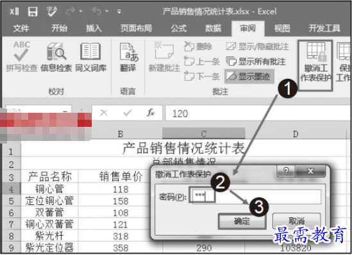The image size is (352, 255).
Task: Switch to the 数据 ribbon tab
Action: click(213, 28)
